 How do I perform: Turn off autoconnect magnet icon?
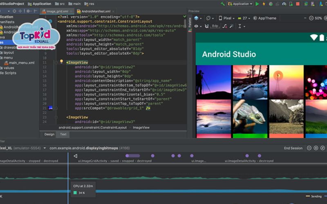click(x=206, y=26)
